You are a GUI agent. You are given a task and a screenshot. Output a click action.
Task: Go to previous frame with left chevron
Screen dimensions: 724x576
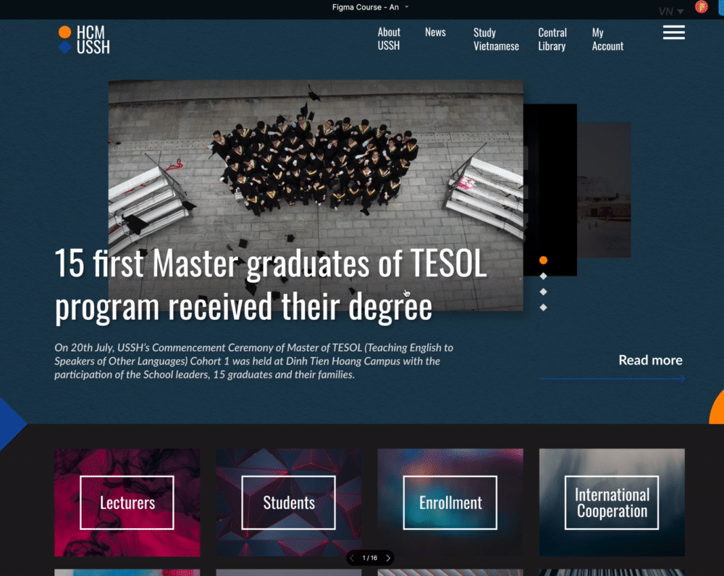click(352, 558)
